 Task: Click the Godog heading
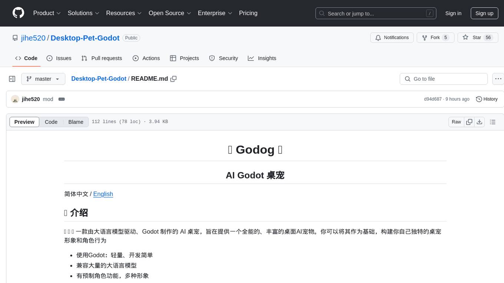pyautogui.click(x=255, y=150)
